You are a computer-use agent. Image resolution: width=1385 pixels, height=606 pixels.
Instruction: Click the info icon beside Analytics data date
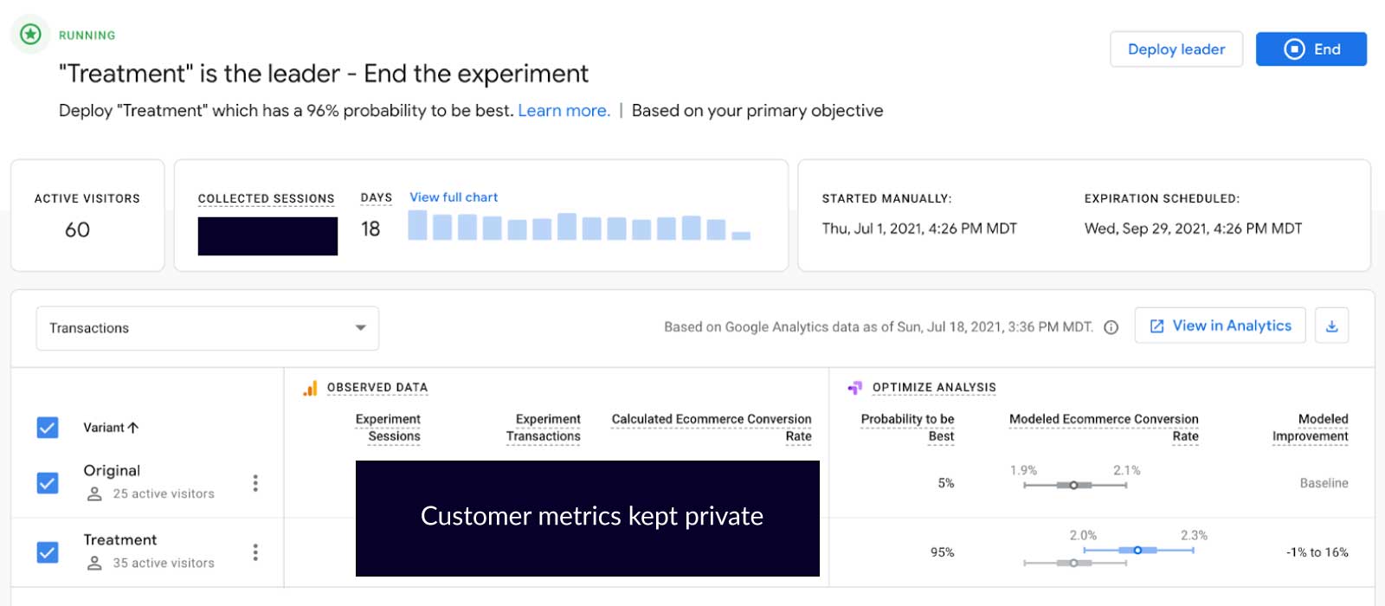pyautogui.click(x=1111, y=327)
